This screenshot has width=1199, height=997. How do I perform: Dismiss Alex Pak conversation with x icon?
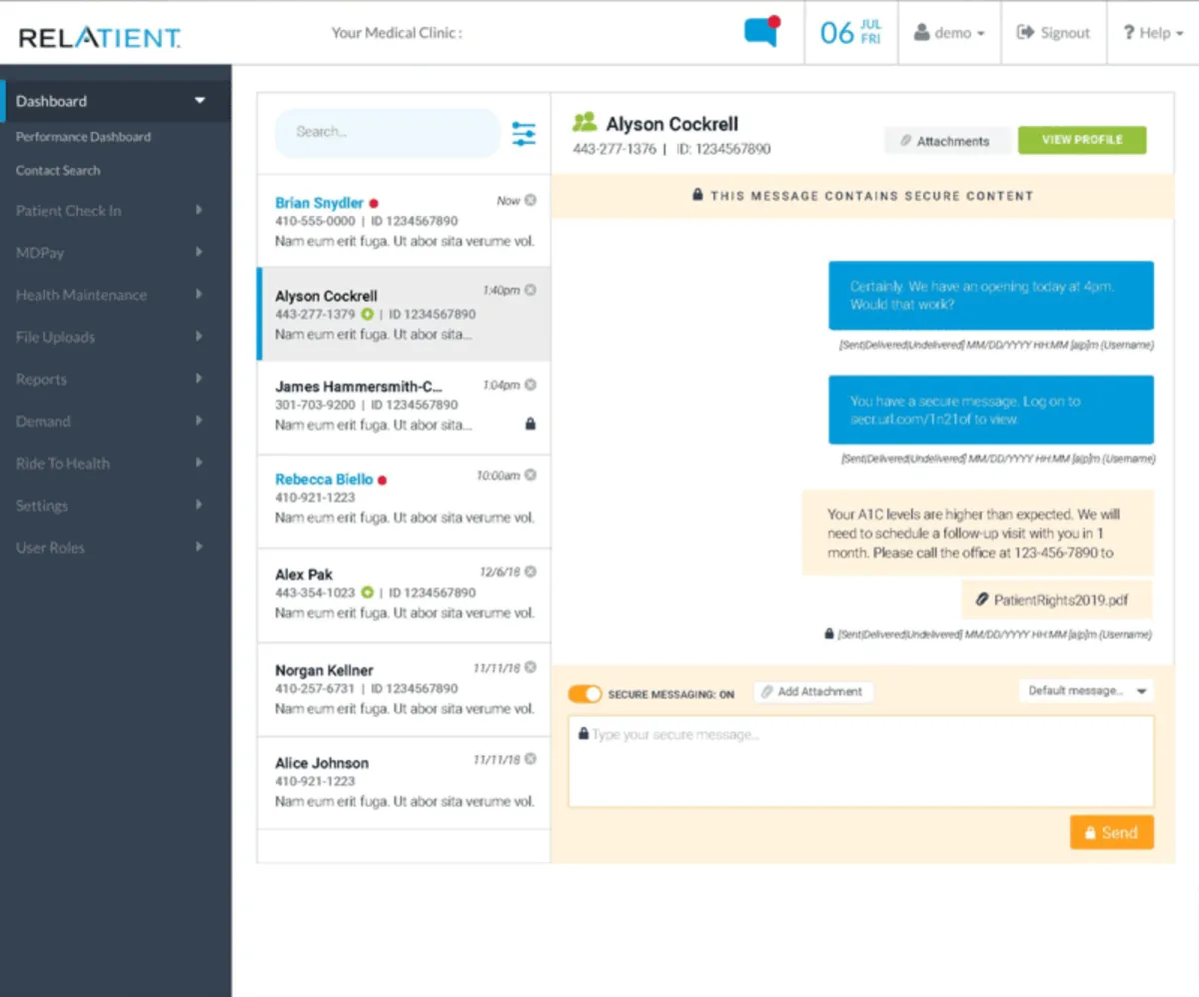pyautogui.click(x=531, y=572)
